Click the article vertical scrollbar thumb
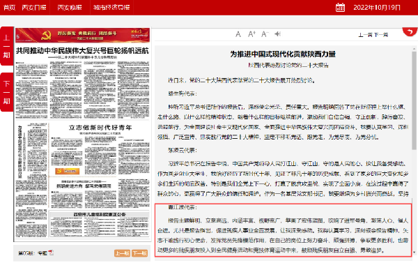418x263 pixels. tap(414, 100)
